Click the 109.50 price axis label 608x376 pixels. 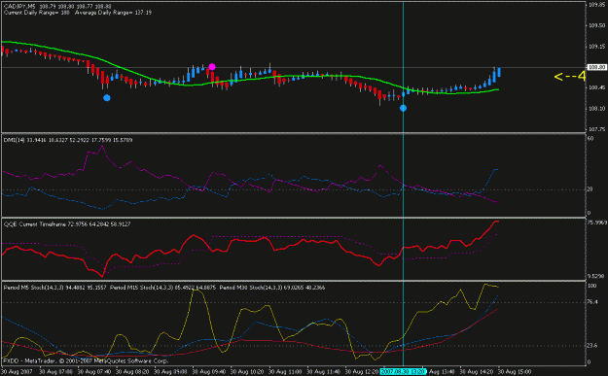tap(597, 25)
